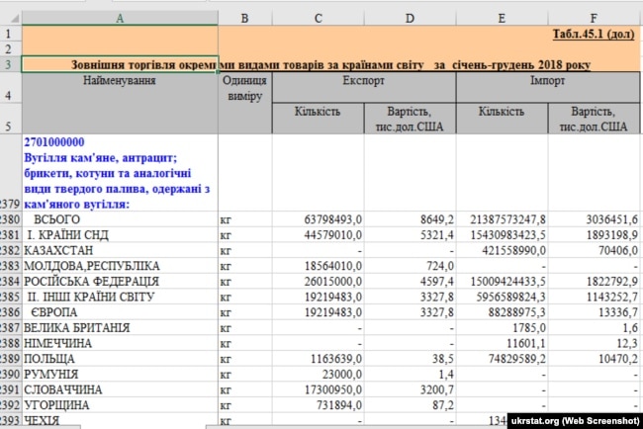The image size is (643, 429).
Task: Select column E header
Action: tap(503, 17)
